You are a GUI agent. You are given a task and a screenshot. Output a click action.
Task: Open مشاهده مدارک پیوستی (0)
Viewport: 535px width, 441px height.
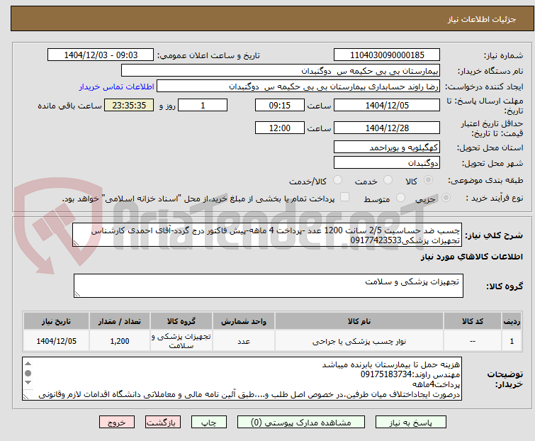[x=300, y=423]
